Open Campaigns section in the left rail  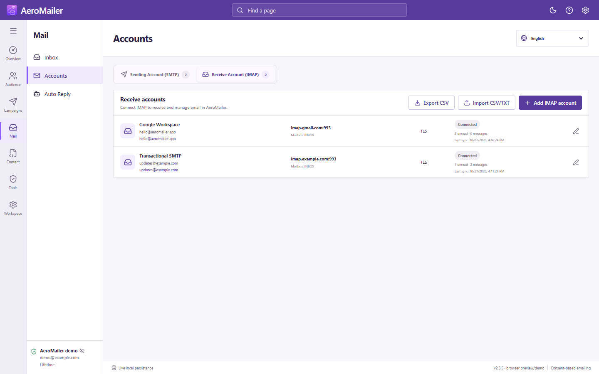click(x=13, y=105)
